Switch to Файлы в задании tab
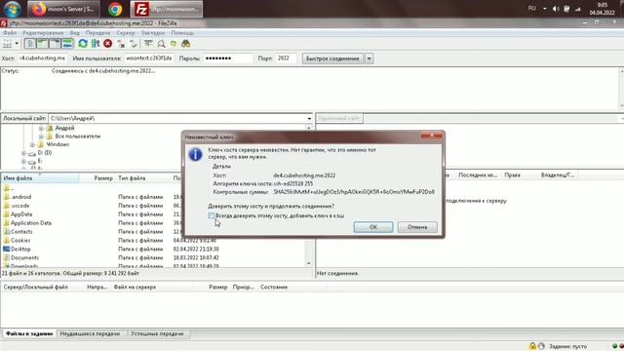624x351 pixels. pyautogui.click(x=29, y=333)
